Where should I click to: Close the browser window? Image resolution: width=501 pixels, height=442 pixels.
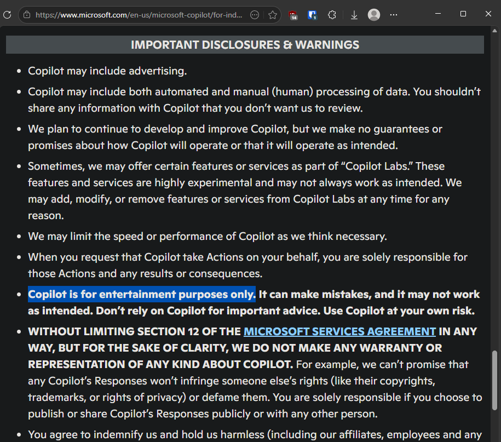click(x=488, y=14)
